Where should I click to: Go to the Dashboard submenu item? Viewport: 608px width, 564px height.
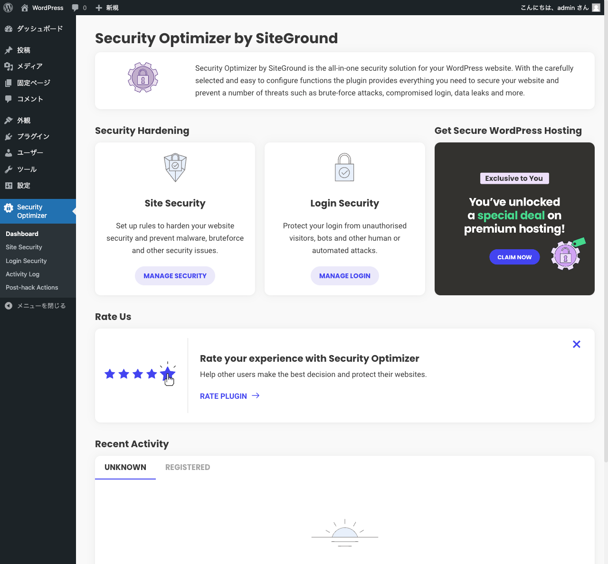(22, 234)
